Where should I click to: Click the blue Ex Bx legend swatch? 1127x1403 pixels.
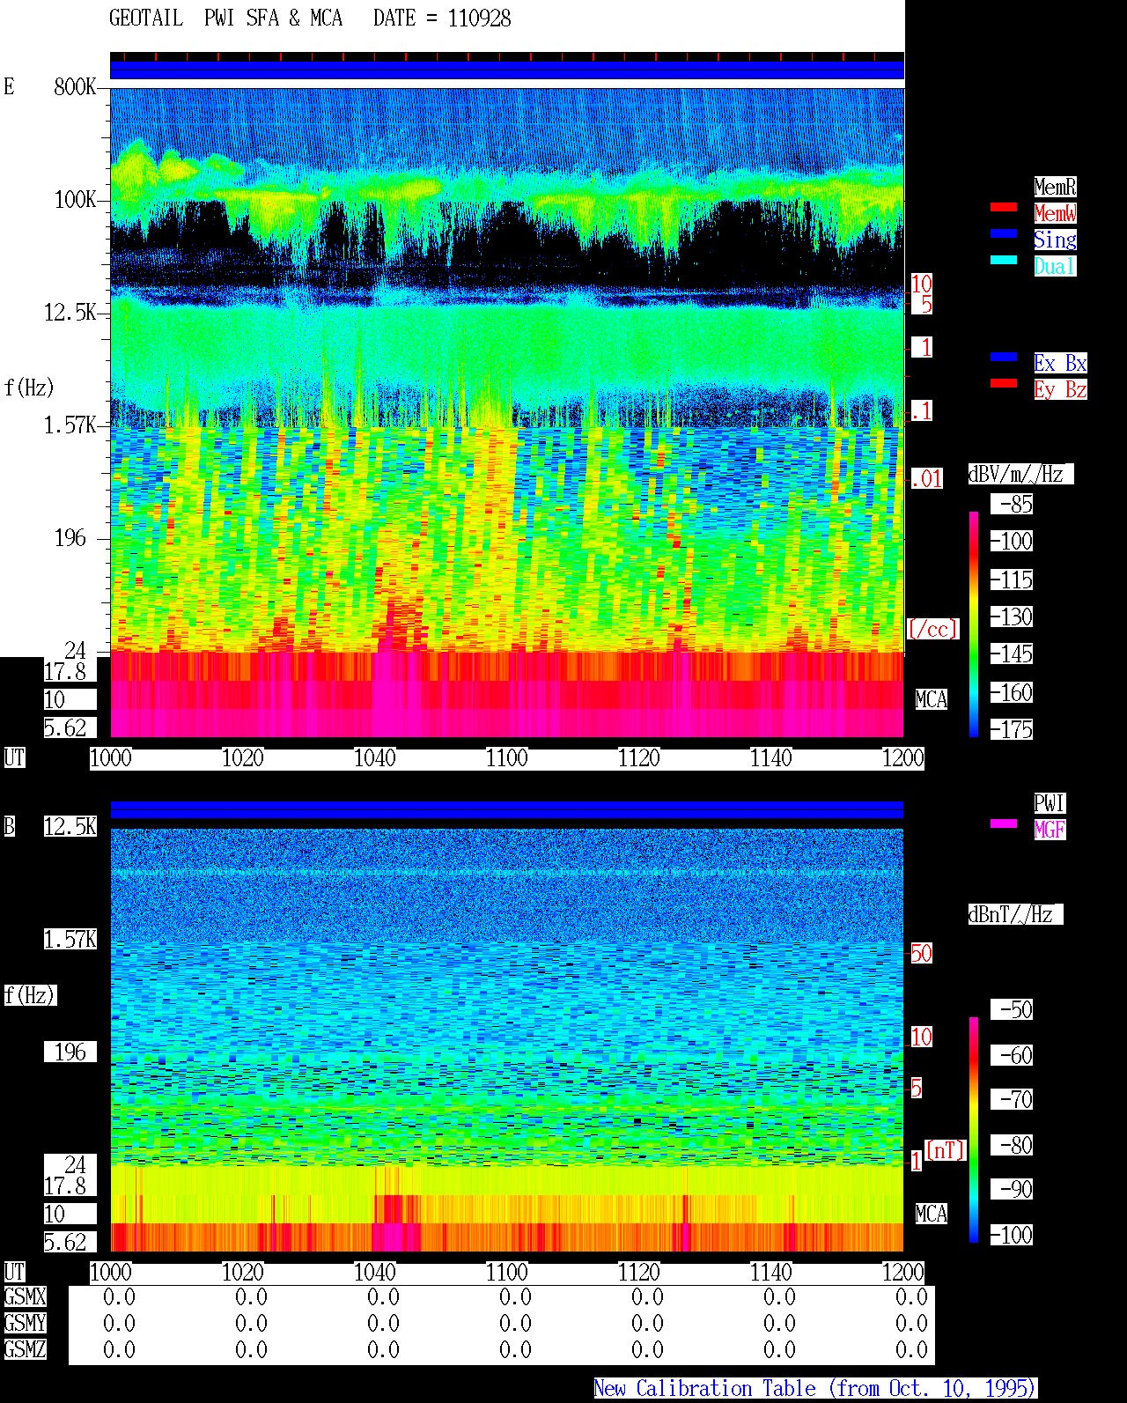pos(1004,358)
